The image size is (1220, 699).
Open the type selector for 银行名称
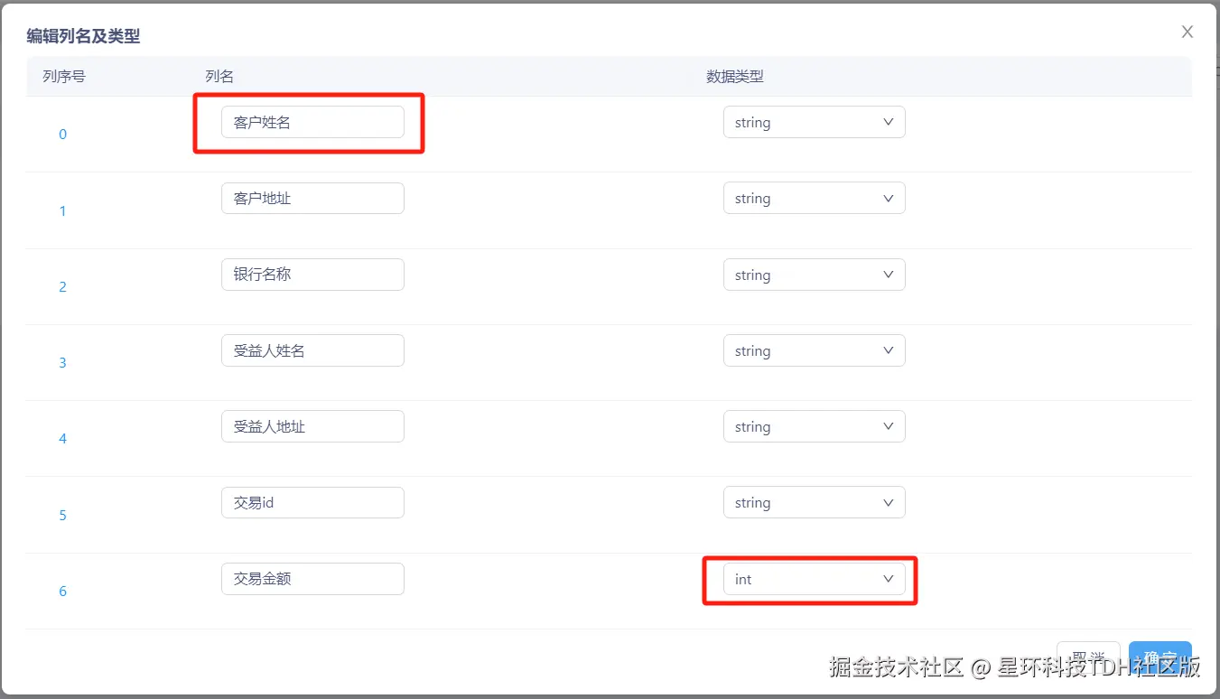813,274
